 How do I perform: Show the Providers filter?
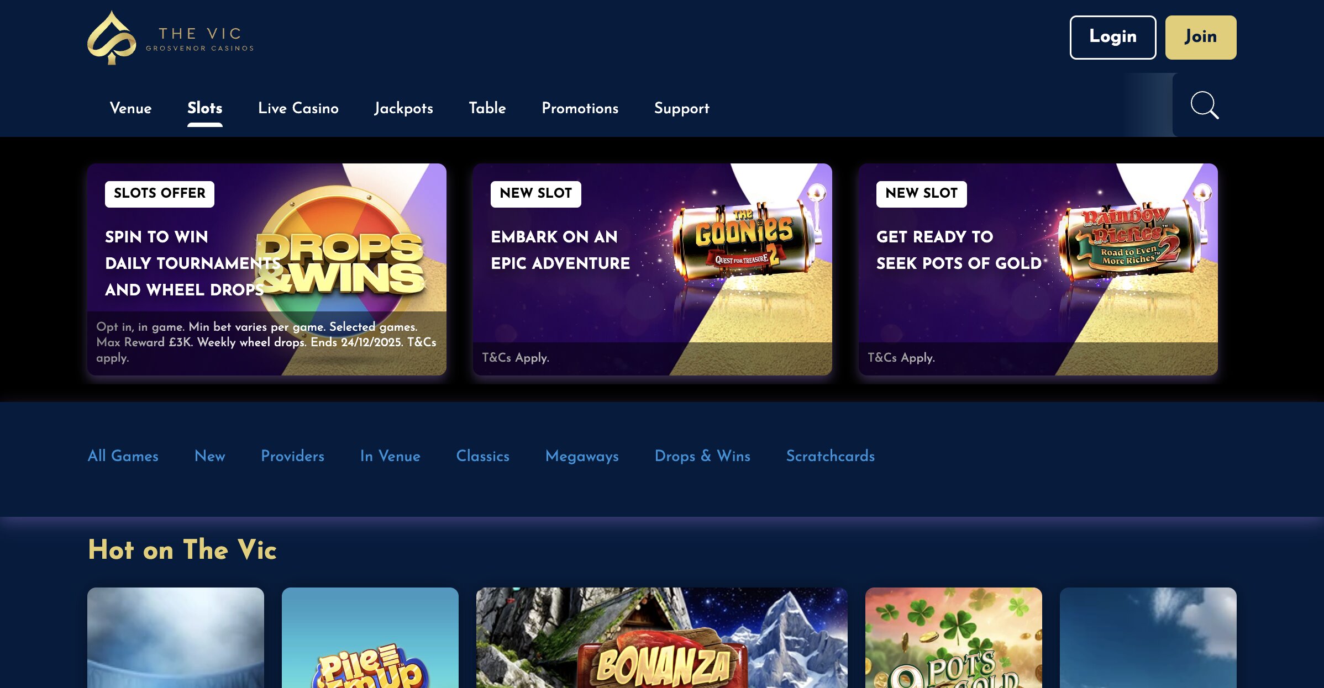coord(292,456)
